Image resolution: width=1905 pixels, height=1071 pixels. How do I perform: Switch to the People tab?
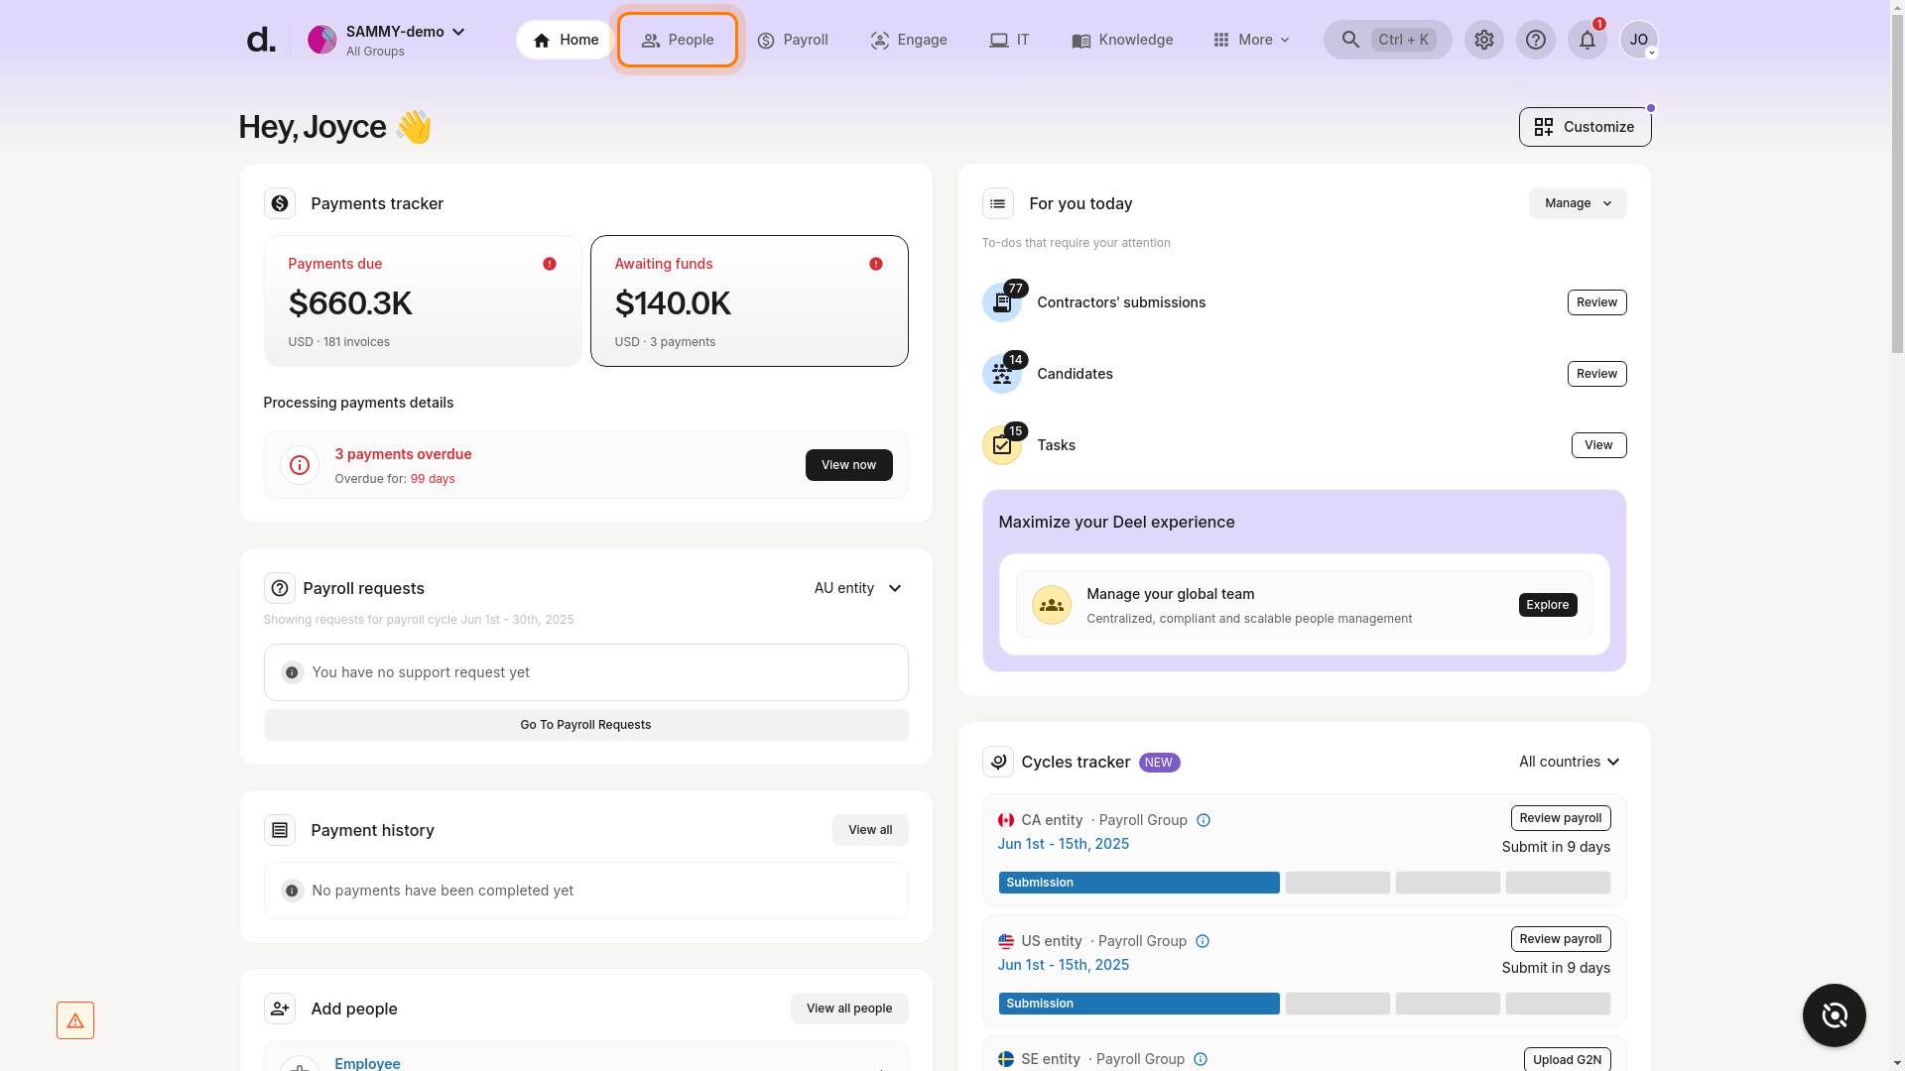click(x=678, y=40)
